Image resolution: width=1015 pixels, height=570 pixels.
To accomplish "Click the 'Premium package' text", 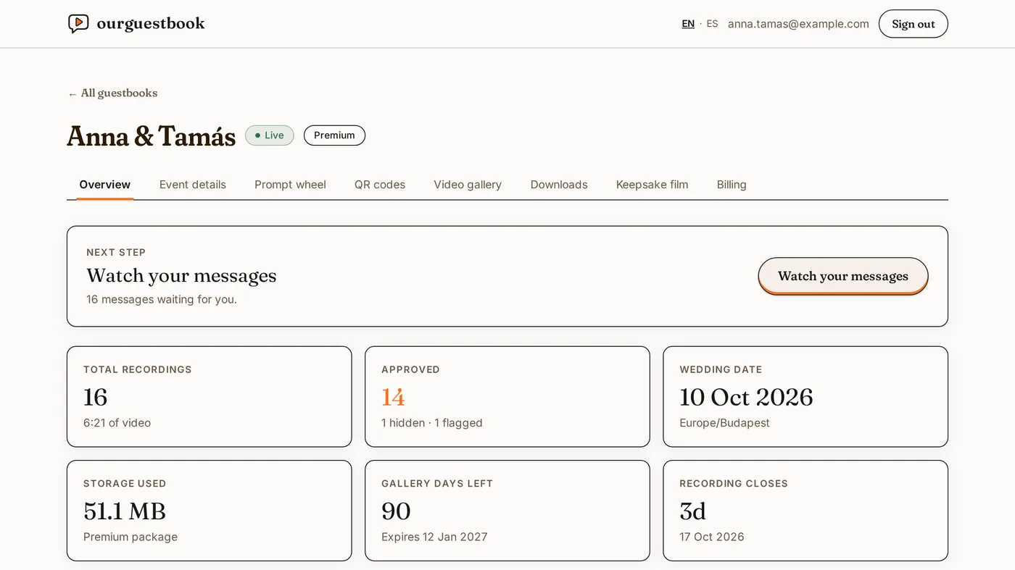I will (x=130, y=537).
